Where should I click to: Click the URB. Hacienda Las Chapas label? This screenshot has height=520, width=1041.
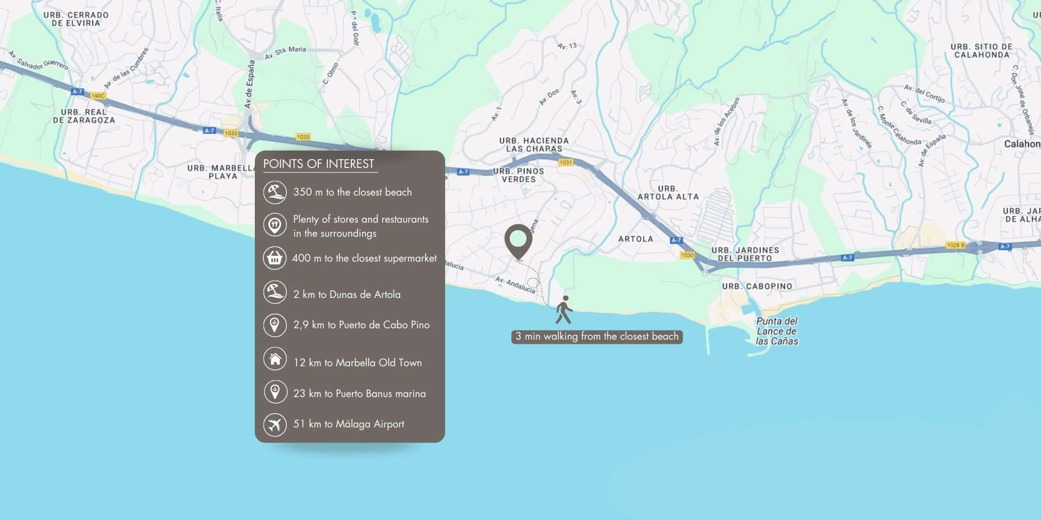tap(534, 145)
